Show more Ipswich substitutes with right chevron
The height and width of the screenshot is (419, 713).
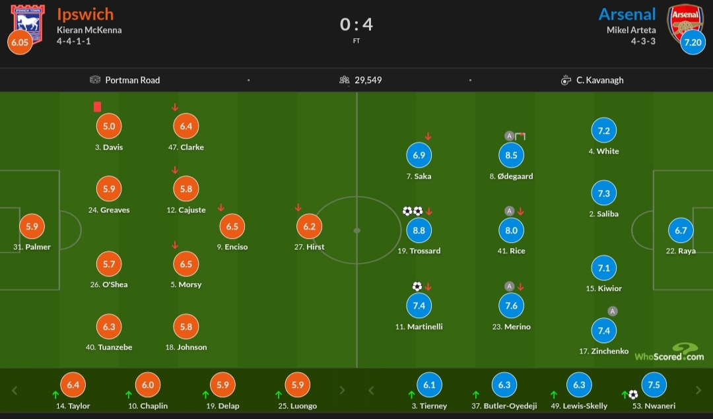pos(343,391)
